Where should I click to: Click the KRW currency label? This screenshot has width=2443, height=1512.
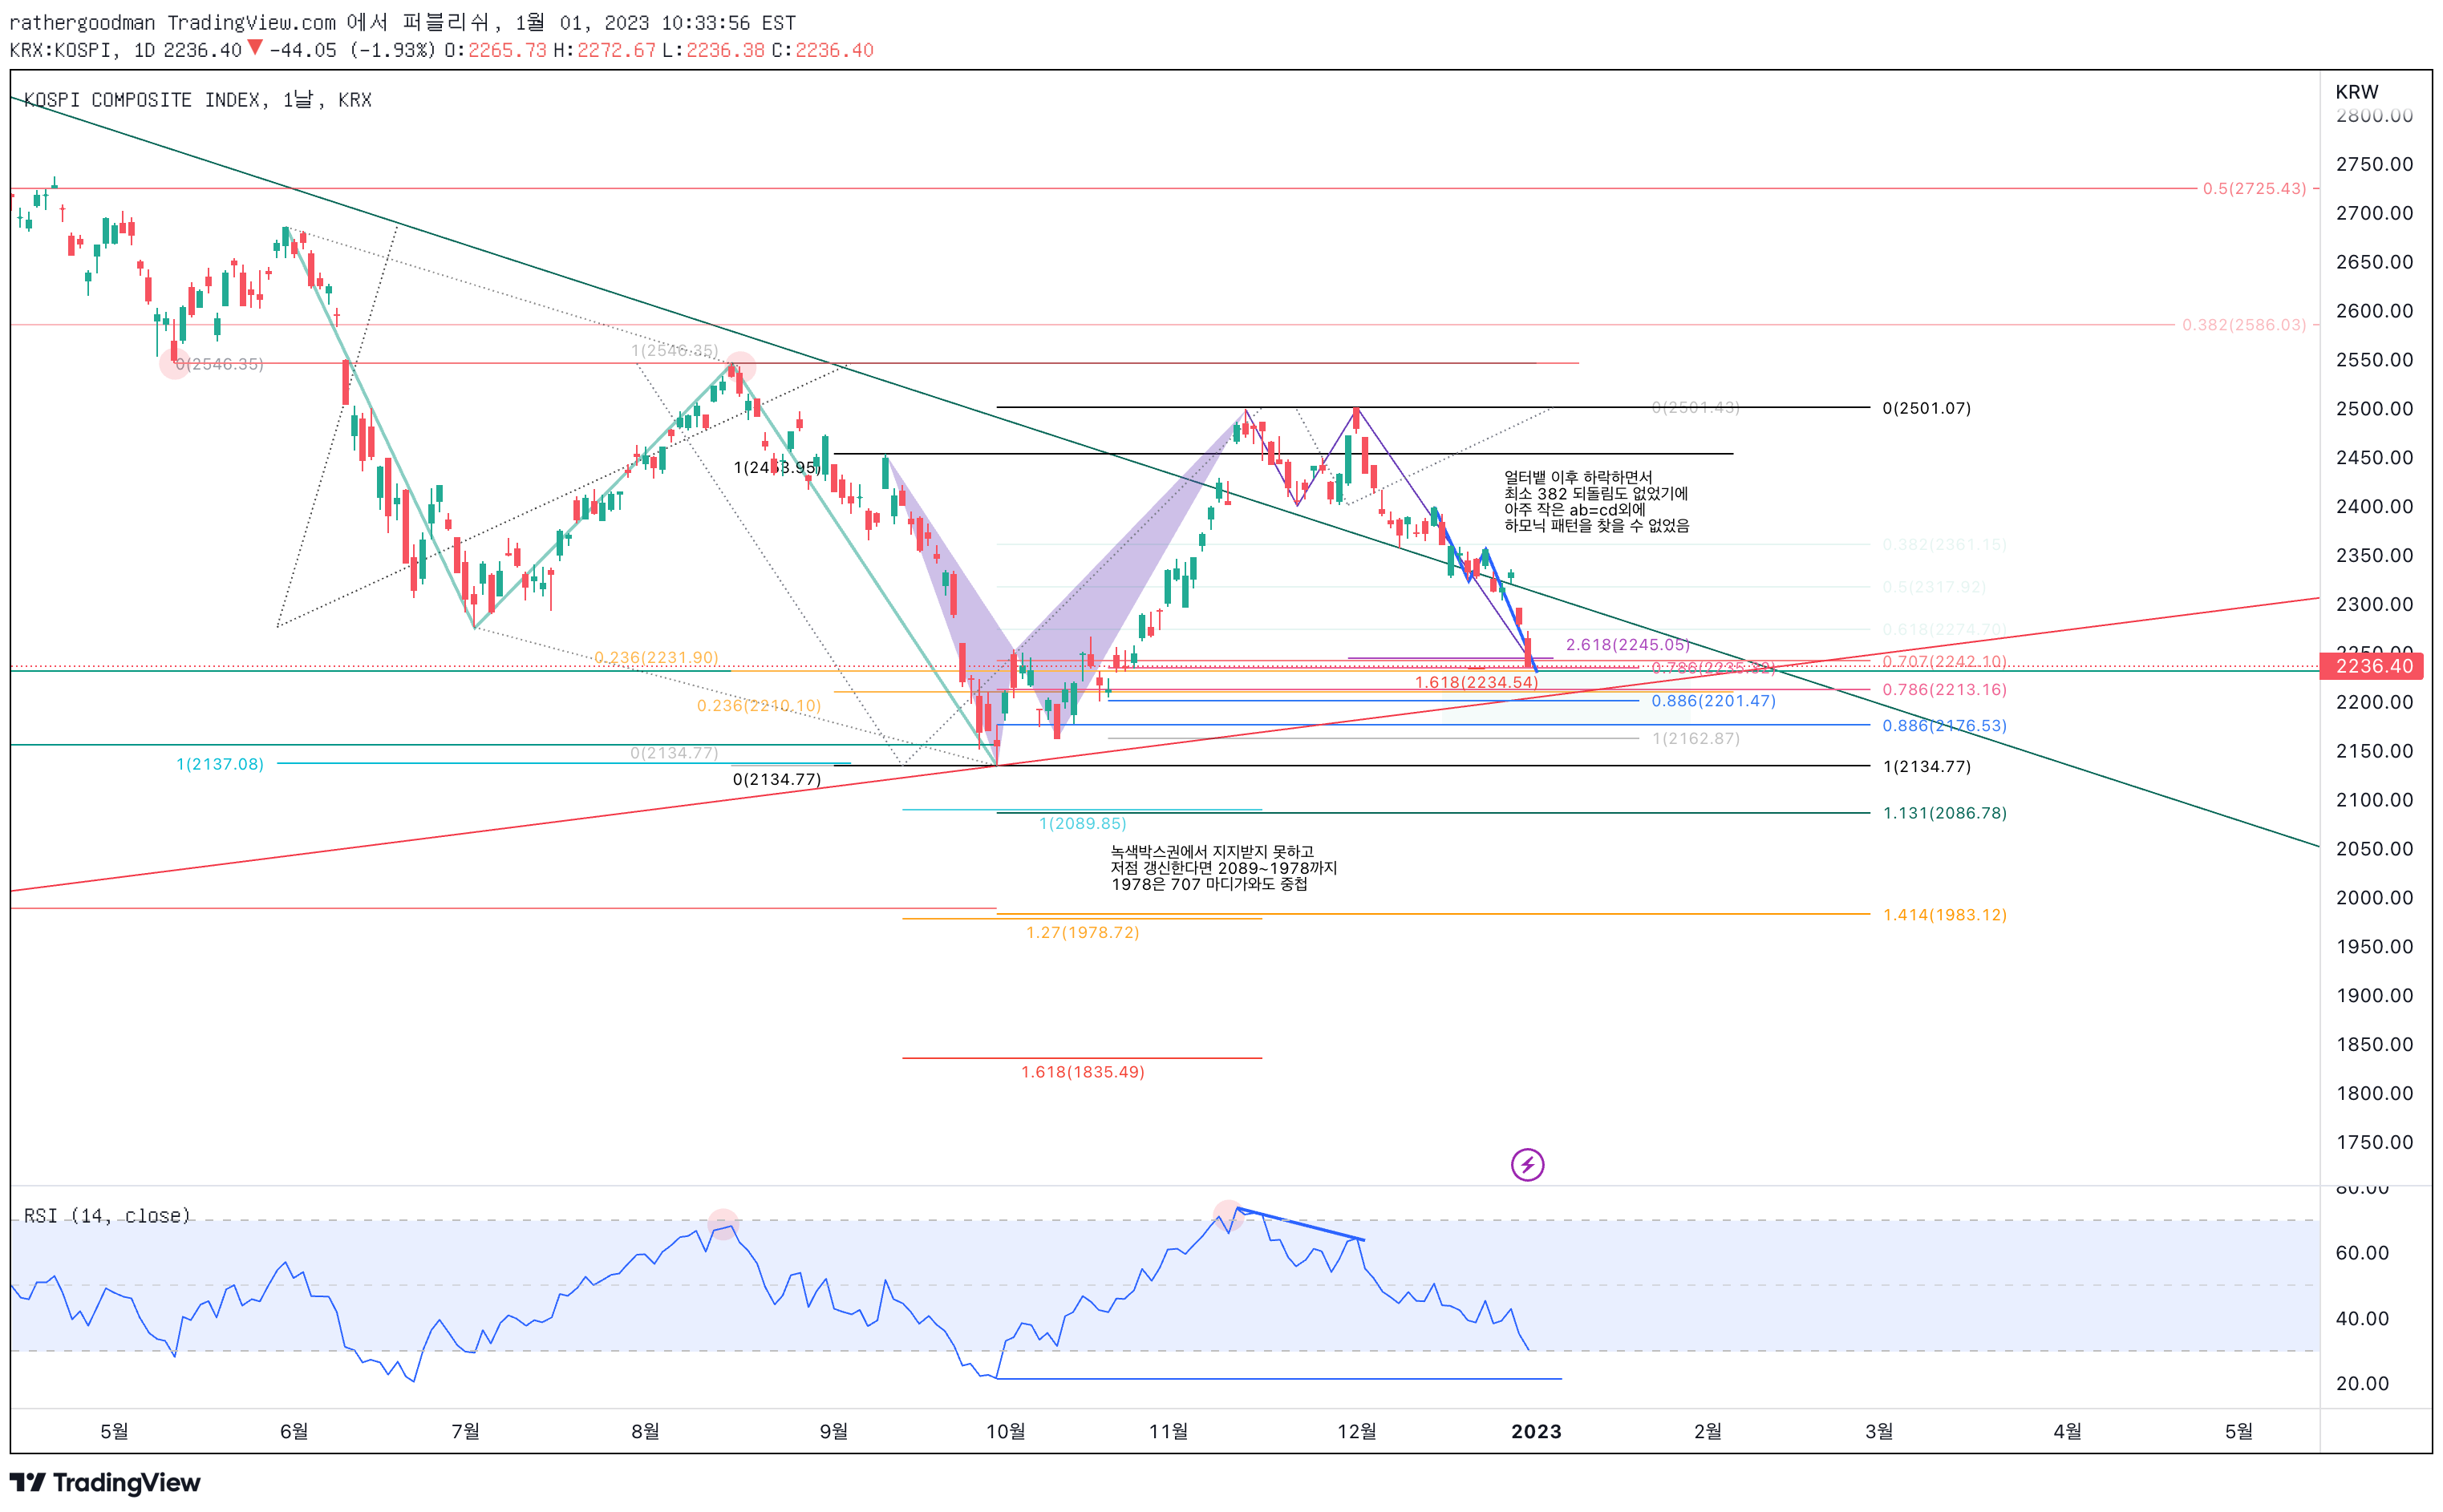tap(2356, 91)
